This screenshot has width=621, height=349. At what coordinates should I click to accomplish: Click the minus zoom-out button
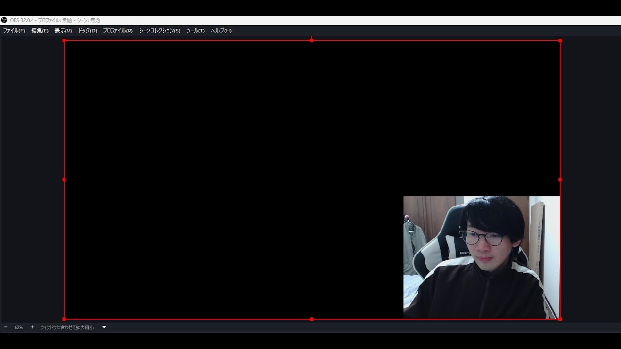6,327
